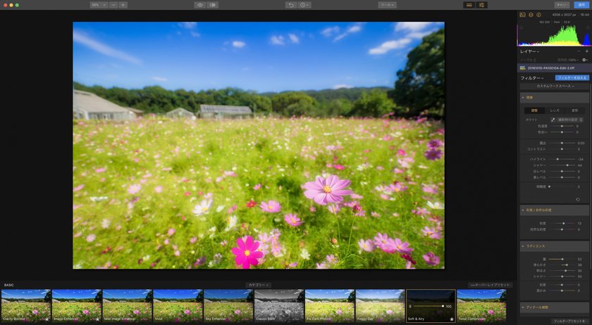Toggle histogram shadow clipping triangle
The width and height of the screenshot is (592, 325).
point(522,27)
